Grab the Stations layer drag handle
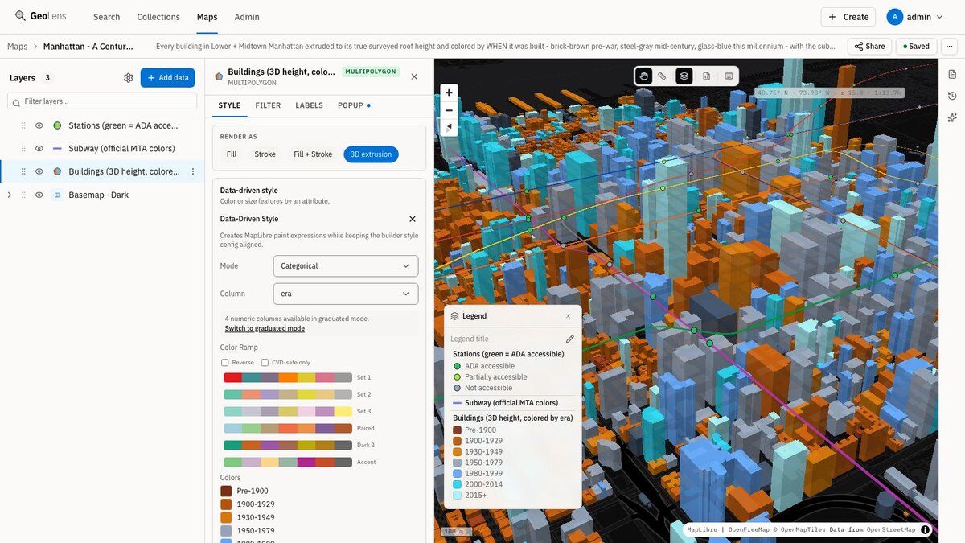 click(23, 125)
